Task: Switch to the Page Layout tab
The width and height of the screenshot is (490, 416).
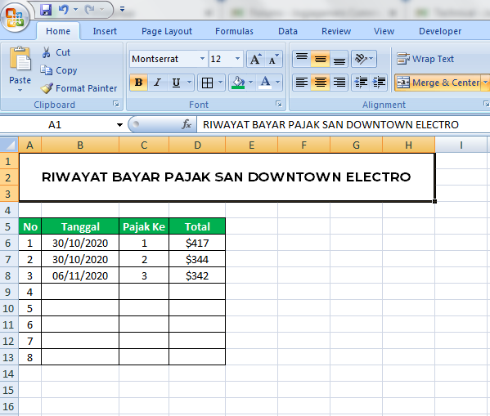Action: (167, 31)
